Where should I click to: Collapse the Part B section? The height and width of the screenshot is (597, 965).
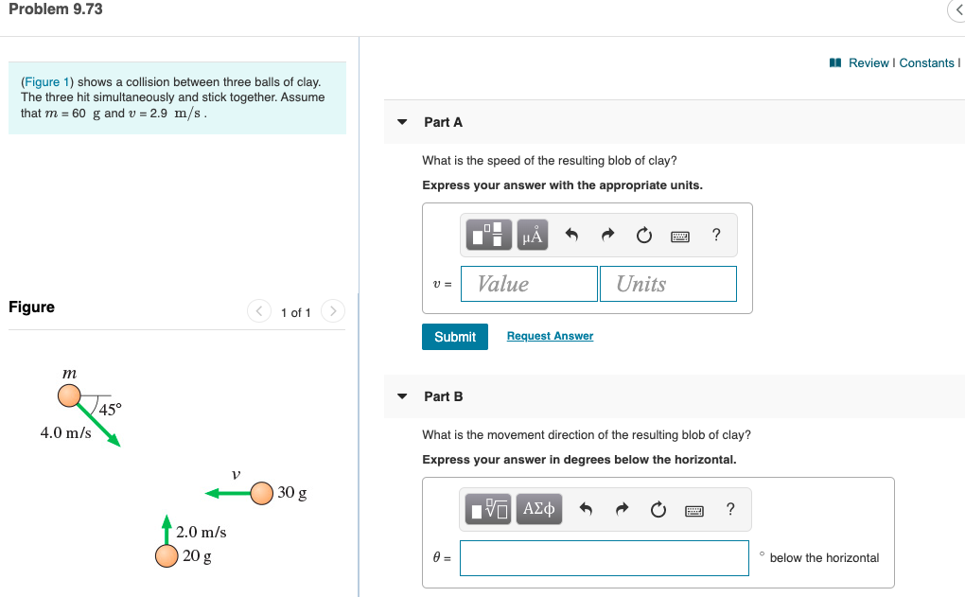(402, 396)
